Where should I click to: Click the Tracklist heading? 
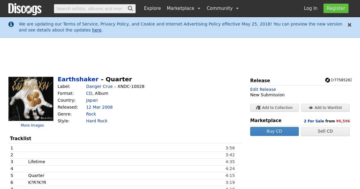[x=21, y=138]
